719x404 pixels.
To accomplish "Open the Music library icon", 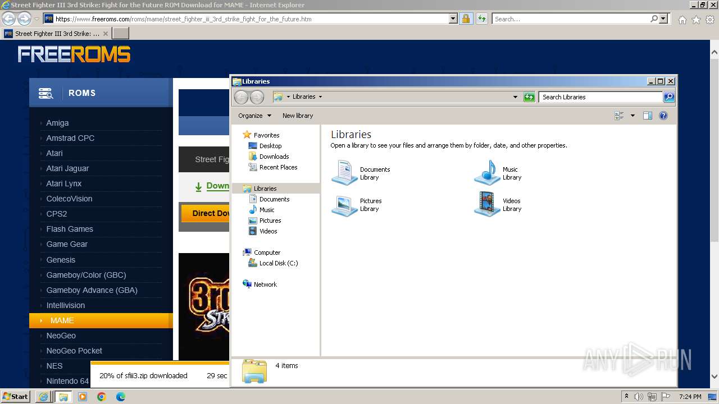I will pos(487,173).
